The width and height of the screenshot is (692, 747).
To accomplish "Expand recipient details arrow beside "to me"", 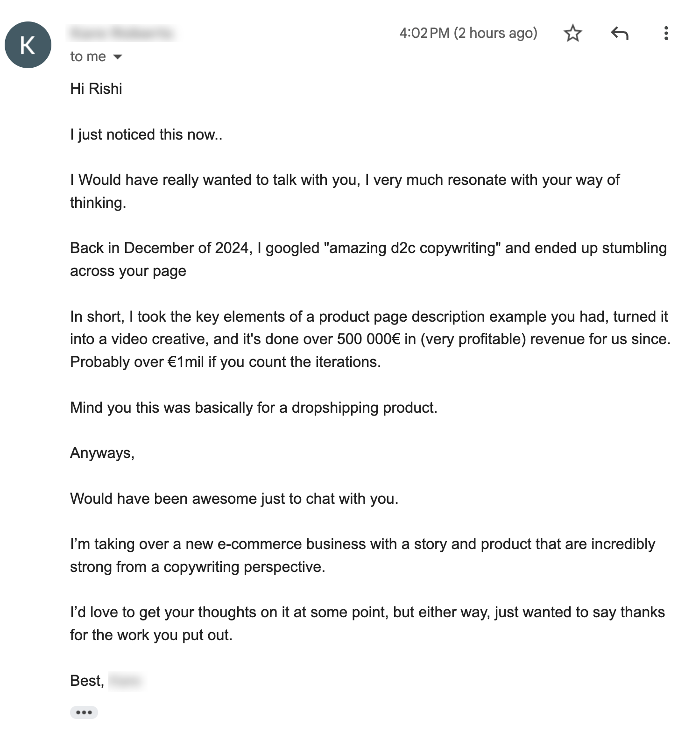I will pos(118,57).
